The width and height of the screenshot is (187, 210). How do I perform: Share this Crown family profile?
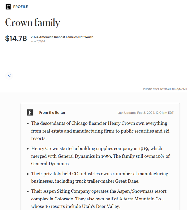tap(9, 76)
